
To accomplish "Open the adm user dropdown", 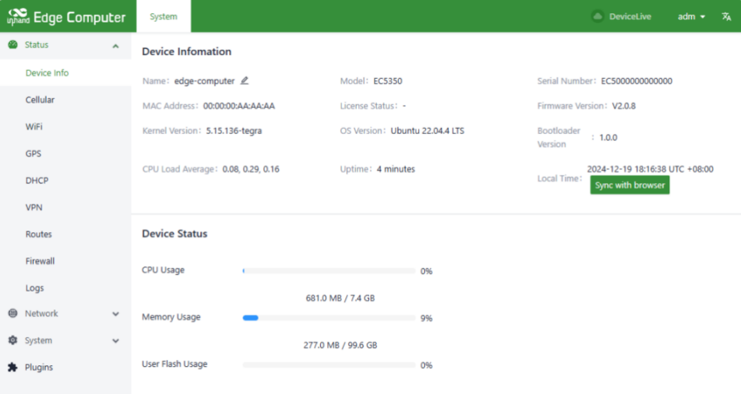I will 691,17.
